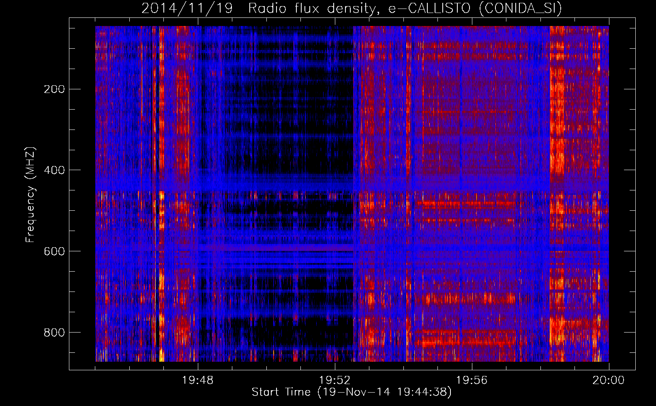Click the 19:56 time tick label
This screenshot has height=406, width=656.
click(x=472, y=380)
